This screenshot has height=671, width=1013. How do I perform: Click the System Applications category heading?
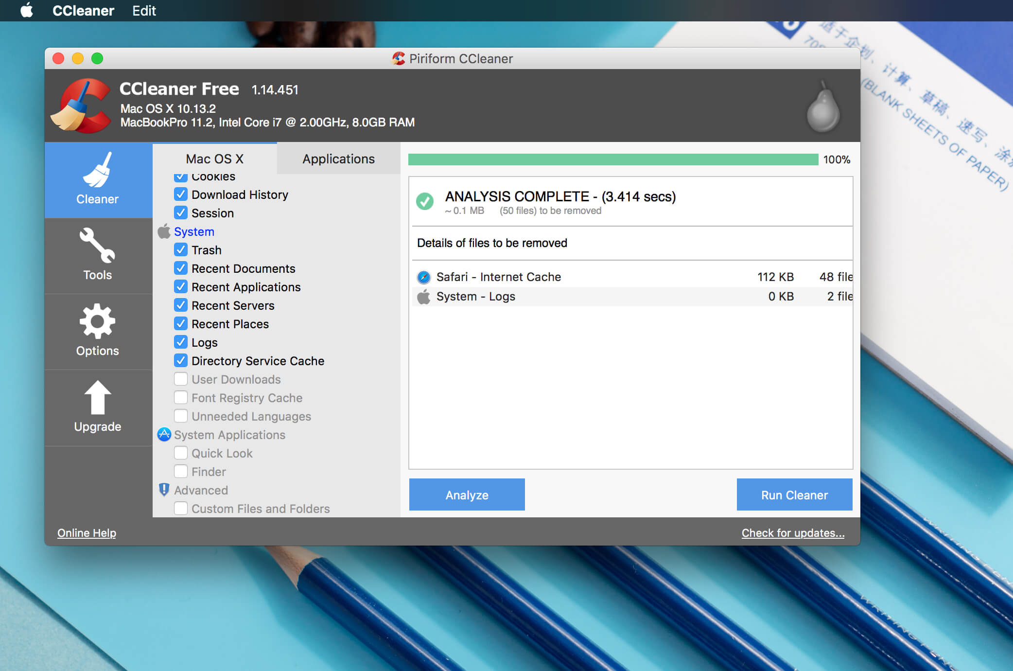tap(229, 435)
